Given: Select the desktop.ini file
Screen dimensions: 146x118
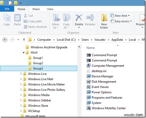Looking at the screenshot, I should [x=96, y=71].
